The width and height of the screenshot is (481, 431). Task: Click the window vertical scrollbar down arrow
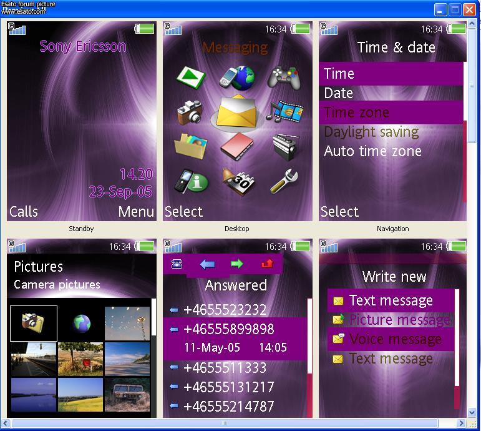pos(472,412)
